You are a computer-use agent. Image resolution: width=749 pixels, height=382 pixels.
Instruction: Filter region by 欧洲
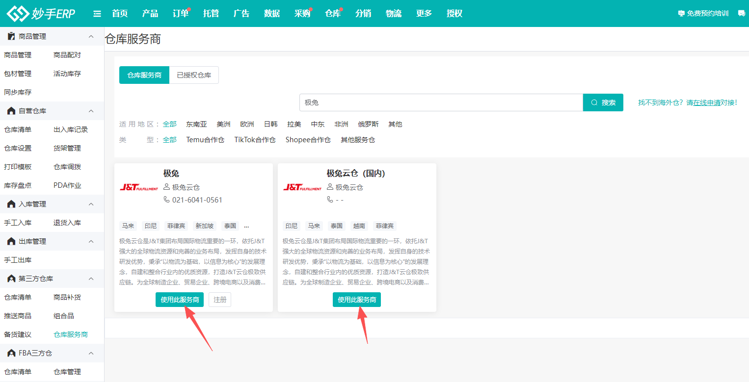coord(247,124)
